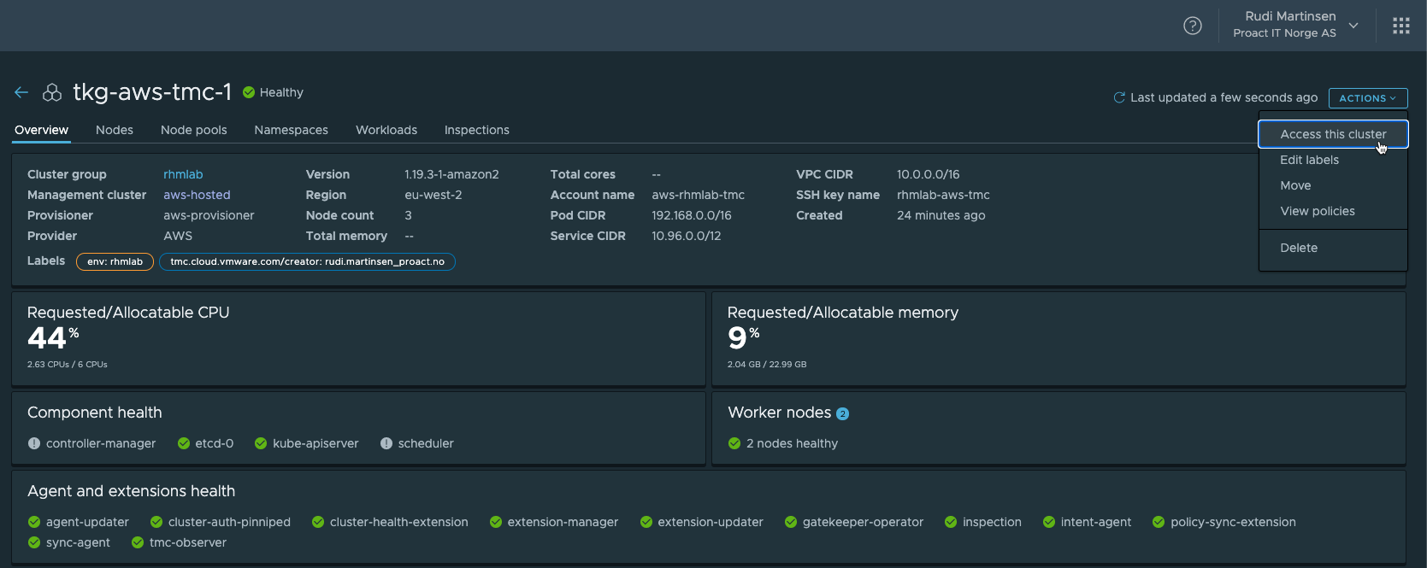
Task: Go to the Inspections tab
Action: 477,130
